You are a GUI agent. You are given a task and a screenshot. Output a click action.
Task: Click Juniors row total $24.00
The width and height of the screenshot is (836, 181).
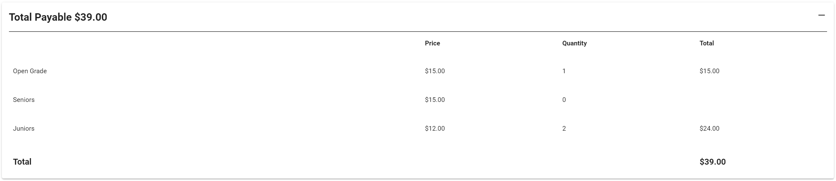(709, 128)
